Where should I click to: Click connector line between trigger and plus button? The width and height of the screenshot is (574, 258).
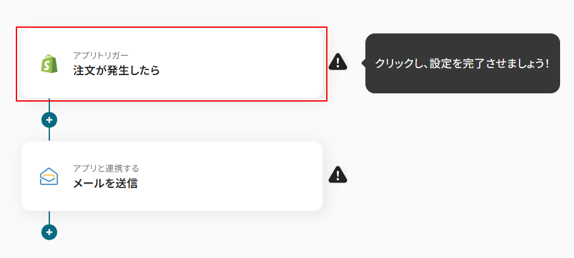[49, 105]
